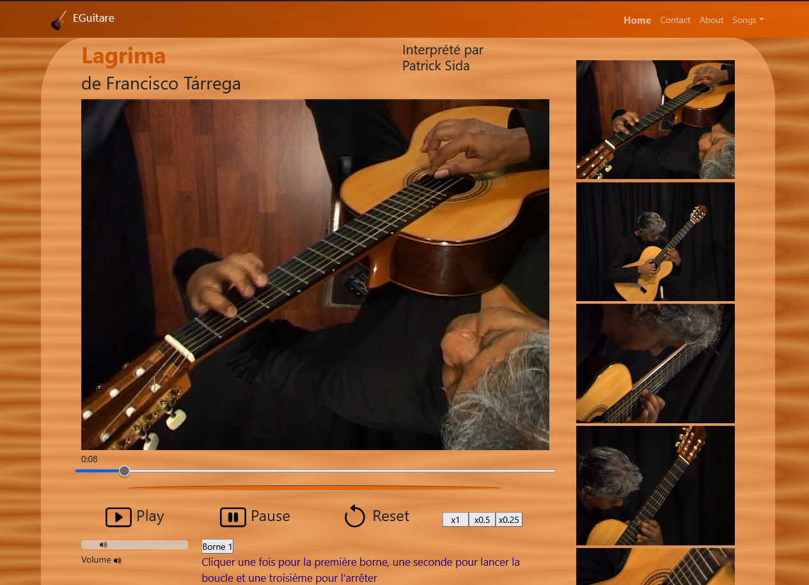This screenshot has width=809, height=585.
Task: Click the speaker icon next to Volume label
Action: tap(117, 561)
